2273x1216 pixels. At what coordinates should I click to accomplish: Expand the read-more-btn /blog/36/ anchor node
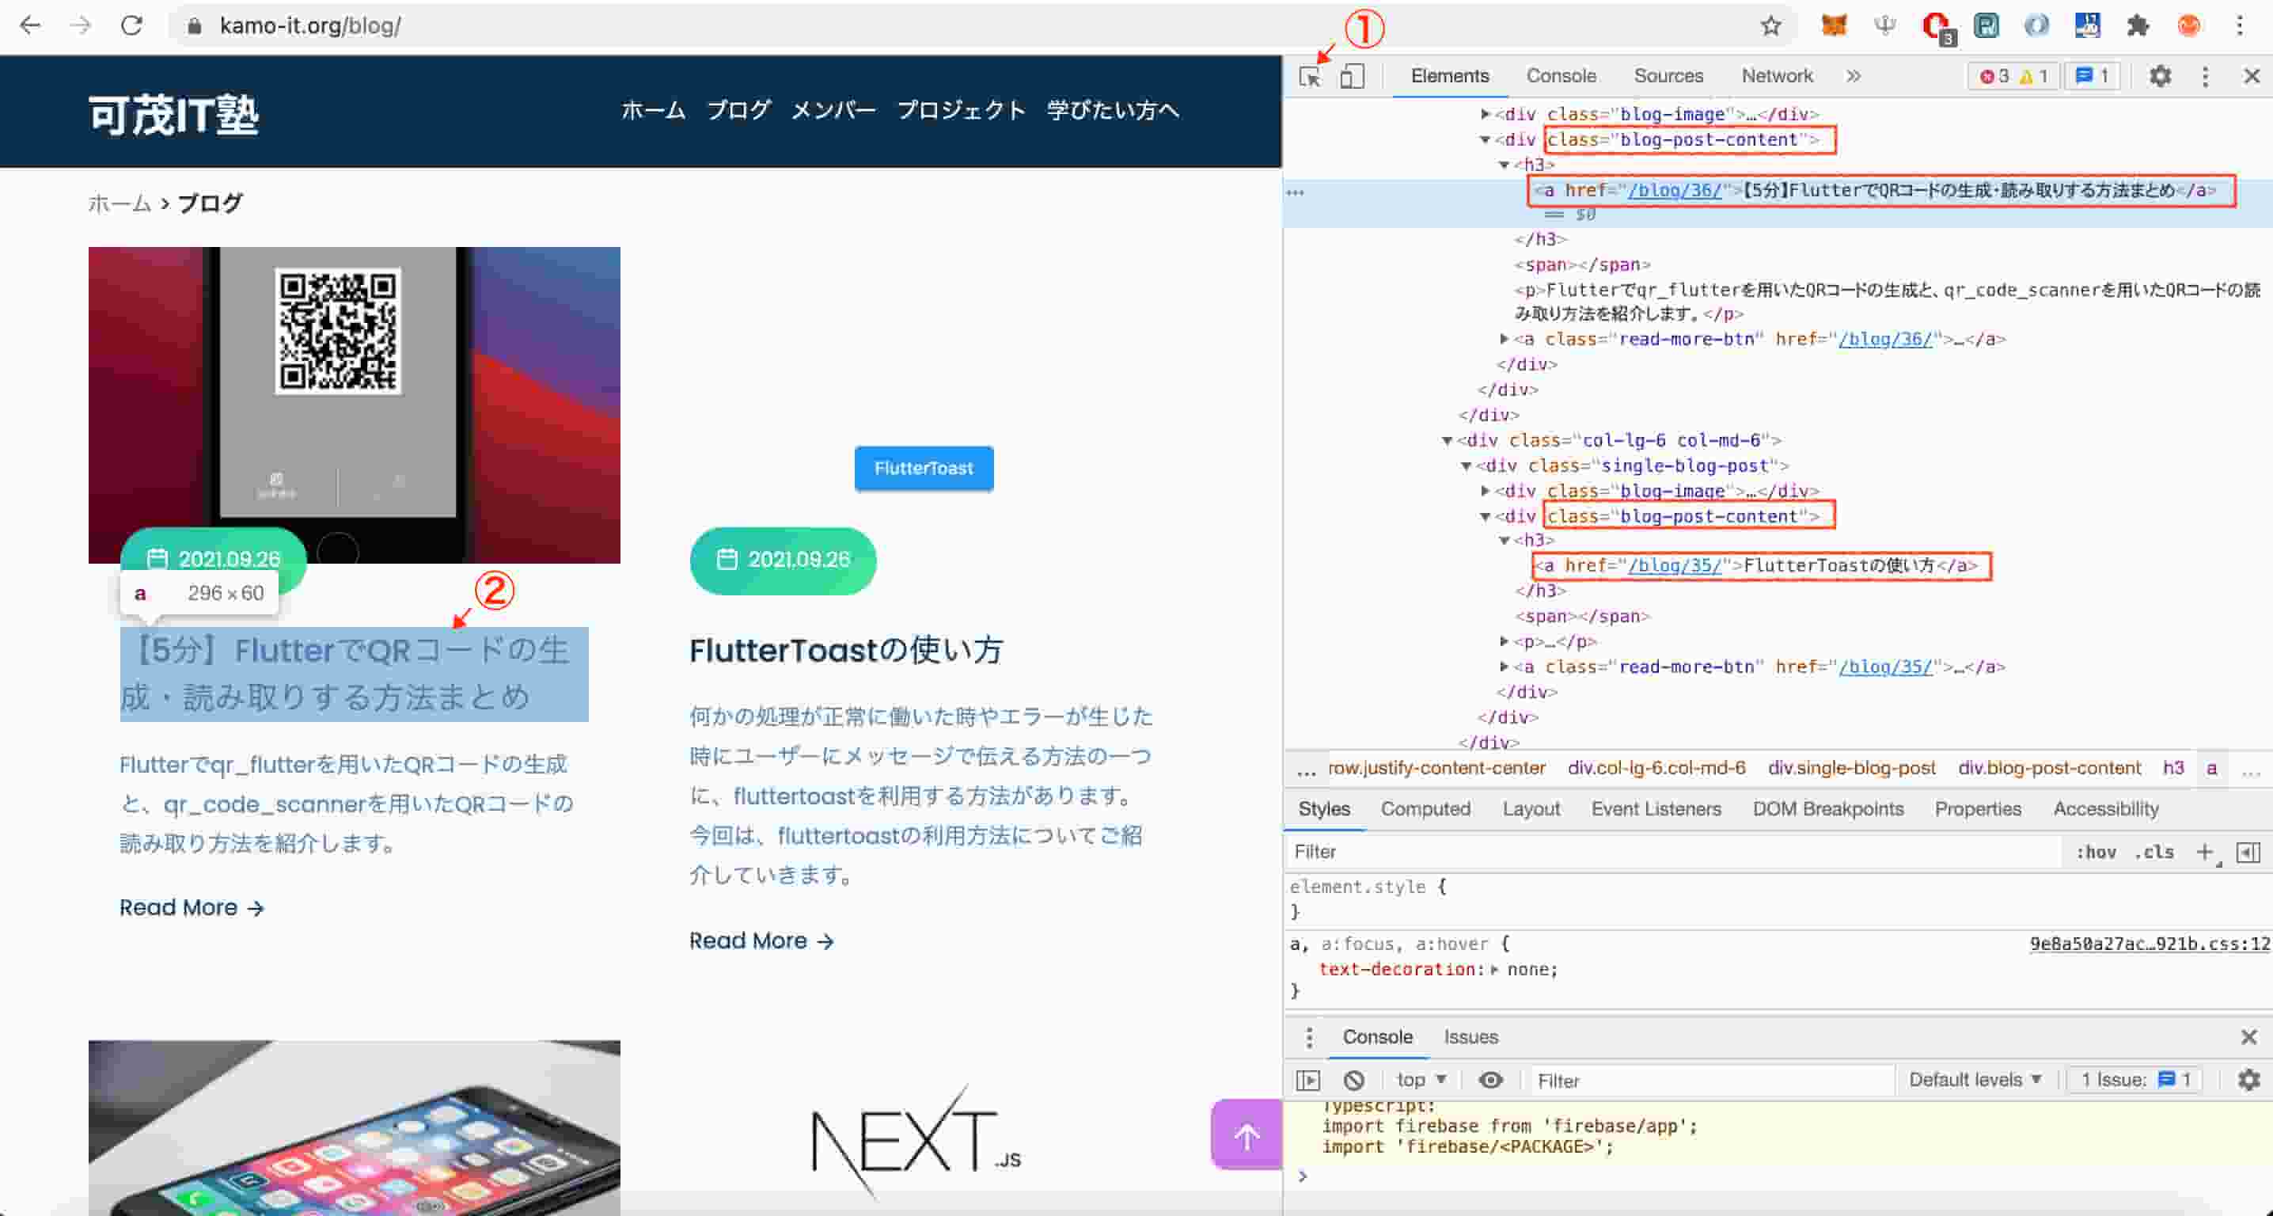coord(1504,339)
